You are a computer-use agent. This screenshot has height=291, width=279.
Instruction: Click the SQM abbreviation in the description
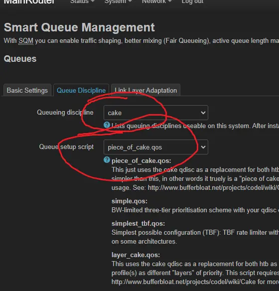[26, 41]
